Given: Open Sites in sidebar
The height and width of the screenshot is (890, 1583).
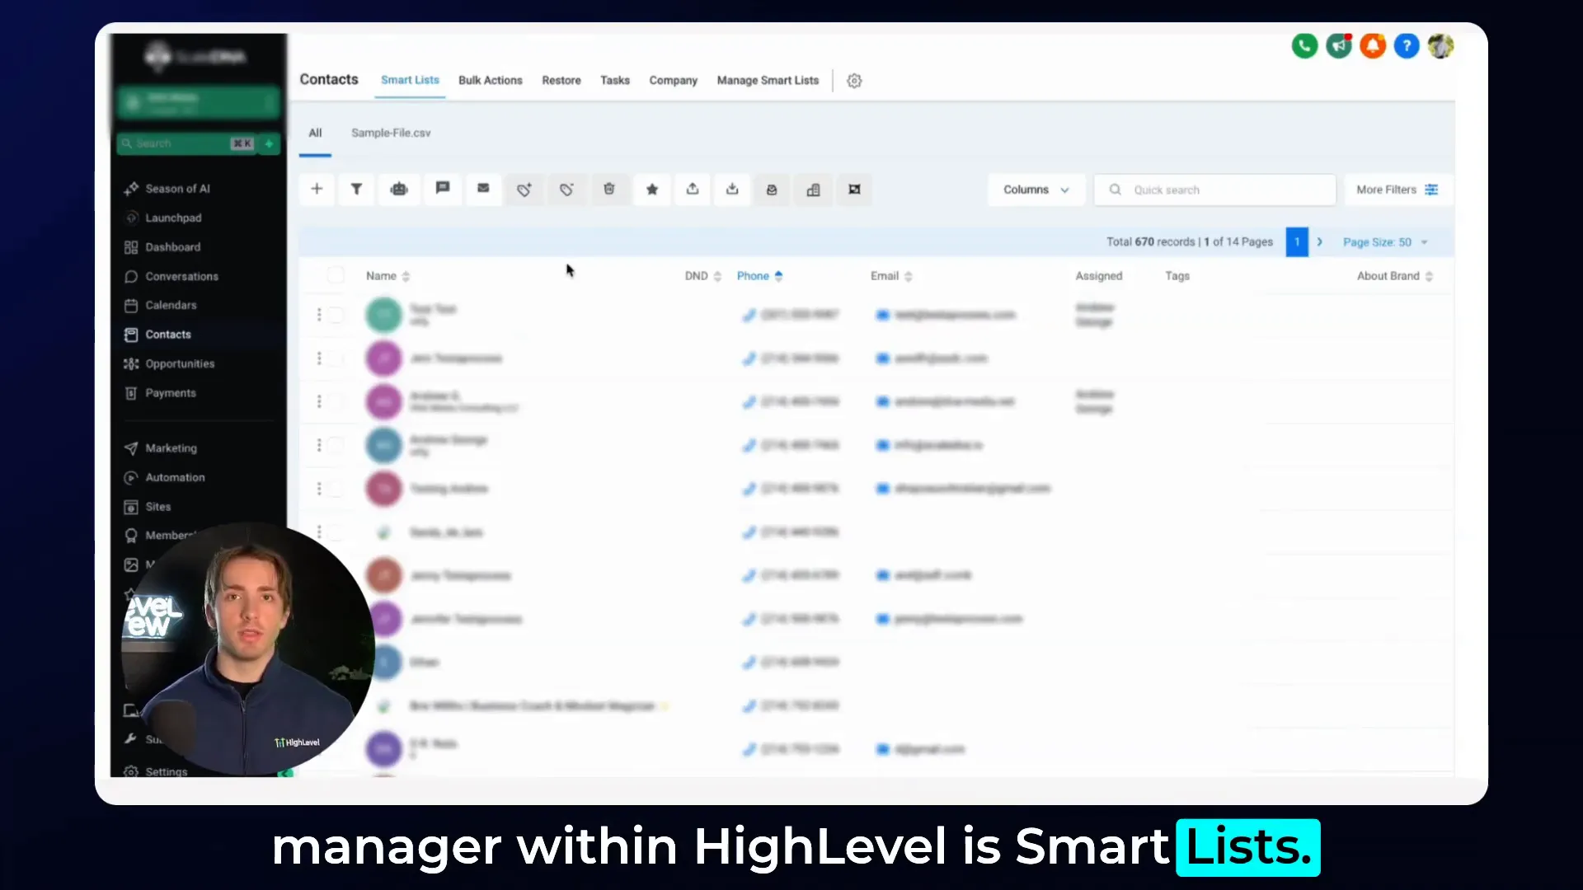Looking at the screenshot, I should [x=158, y=507].
